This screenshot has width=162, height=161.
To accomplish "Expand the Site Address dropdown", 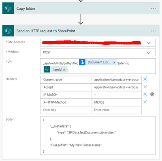I will (x=149, y=43).
